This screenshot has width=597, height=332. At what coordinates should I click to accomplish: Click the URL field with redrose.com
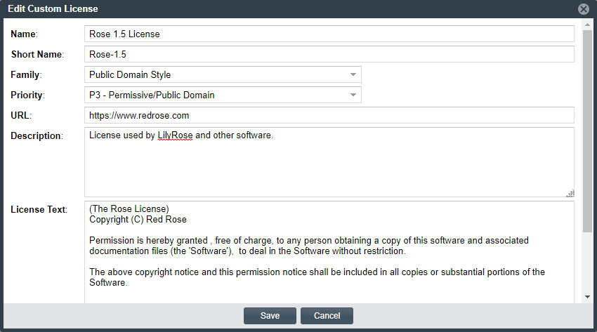click(x=329, y=115)
